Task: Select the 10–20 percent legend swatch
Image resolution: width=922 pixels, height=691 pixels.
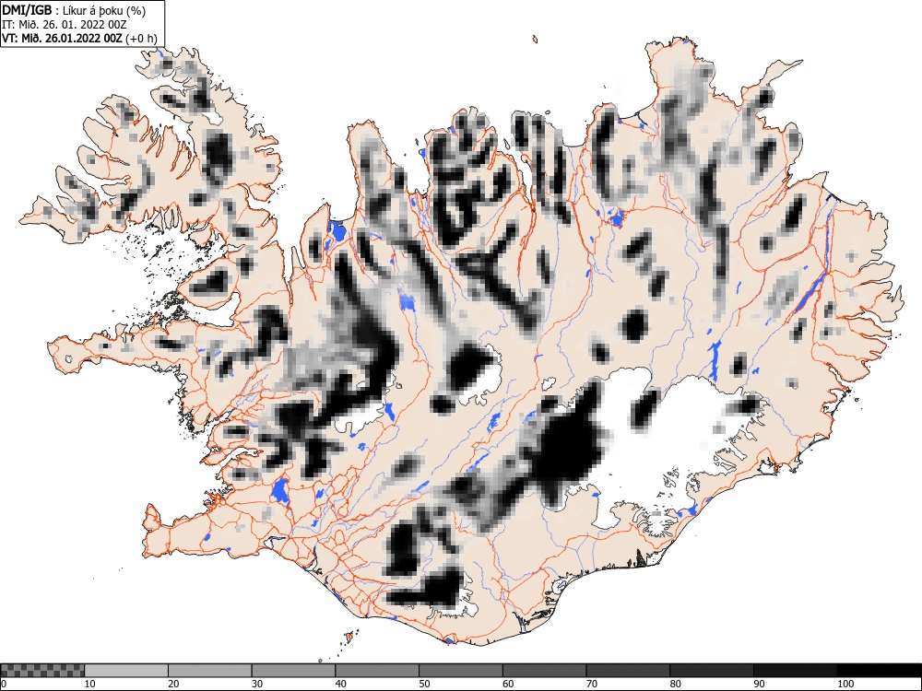Action: tap(126, 671)
